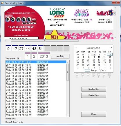This screenshot has width=121, height=126.
Task: Click the Florida Powerball logo
Action: tap(21, 20)
